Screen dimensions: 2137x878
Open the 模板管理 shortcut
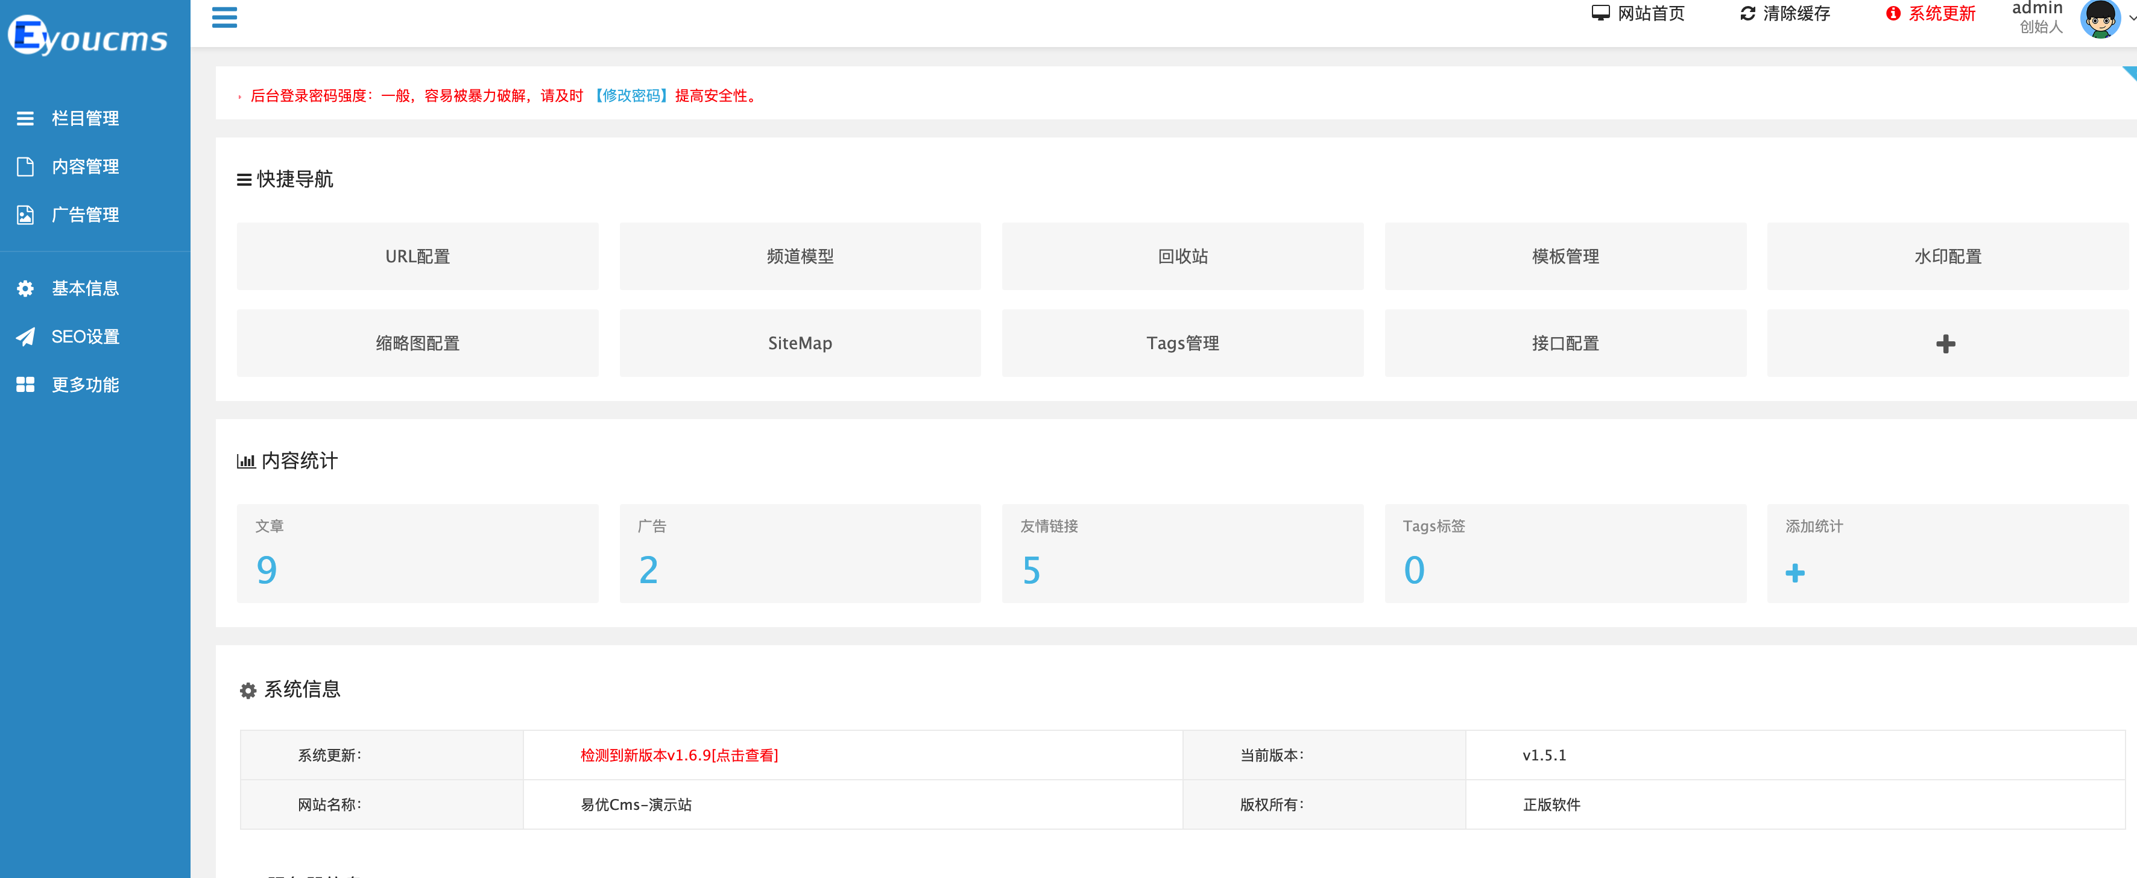pos(1565,256)
